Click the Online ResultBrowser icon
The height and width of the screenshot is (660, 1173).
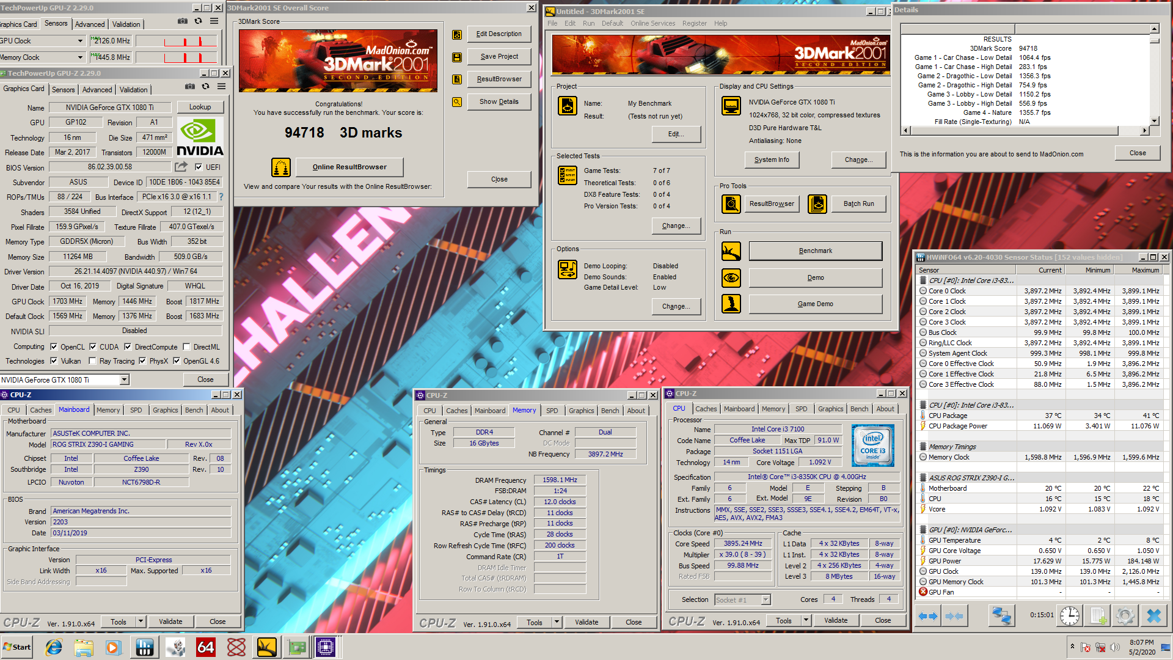[281, 167]
